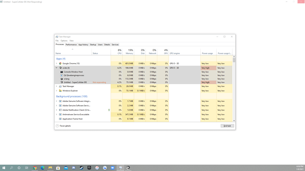This screenshot has width=305, height=171.
Task: Open Steam from the taskbar
Action: (81, 168)
